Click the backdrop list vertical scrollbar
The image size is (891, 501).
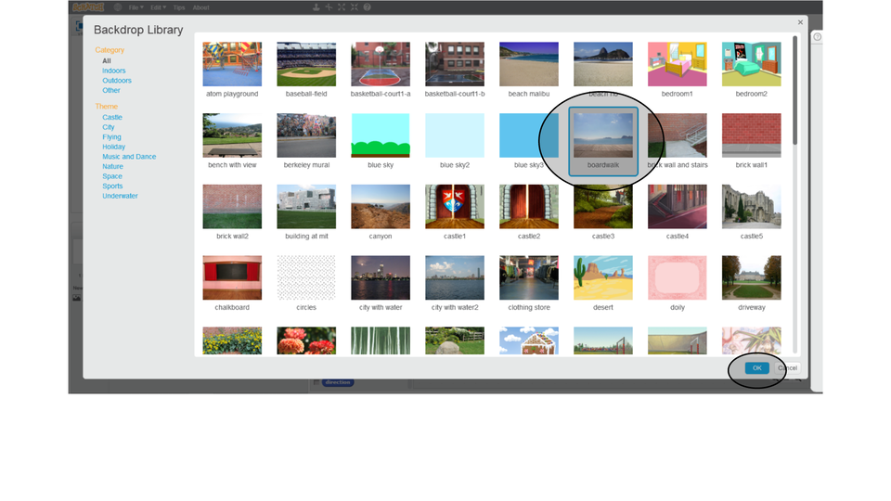pyautogui.click(x=794, y=93)
